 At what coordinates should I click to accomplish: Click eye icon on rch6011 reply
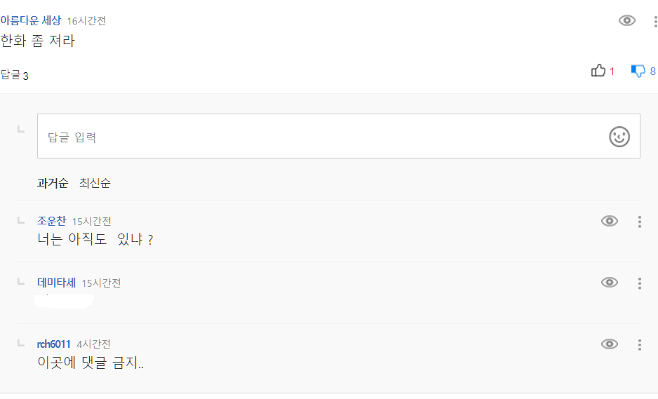point(610,344)
